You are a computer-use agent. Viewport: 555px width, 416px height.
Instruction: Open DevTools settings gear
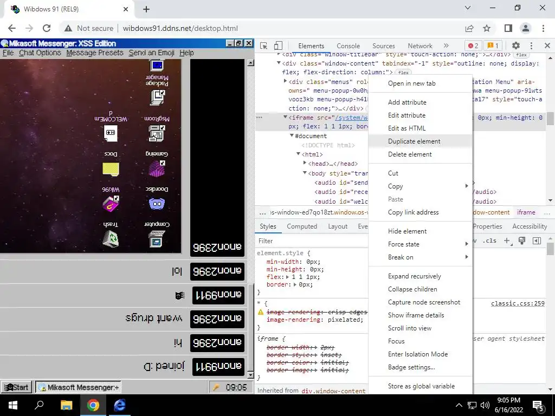coord(516,45)
